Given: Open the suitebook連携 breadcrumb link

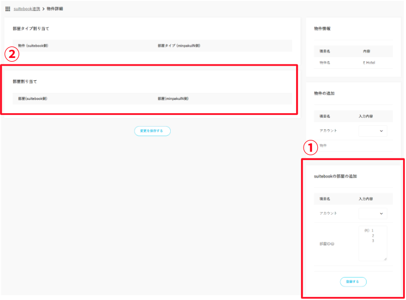Looking at the screenshot, I should click(x=27, y=9).
